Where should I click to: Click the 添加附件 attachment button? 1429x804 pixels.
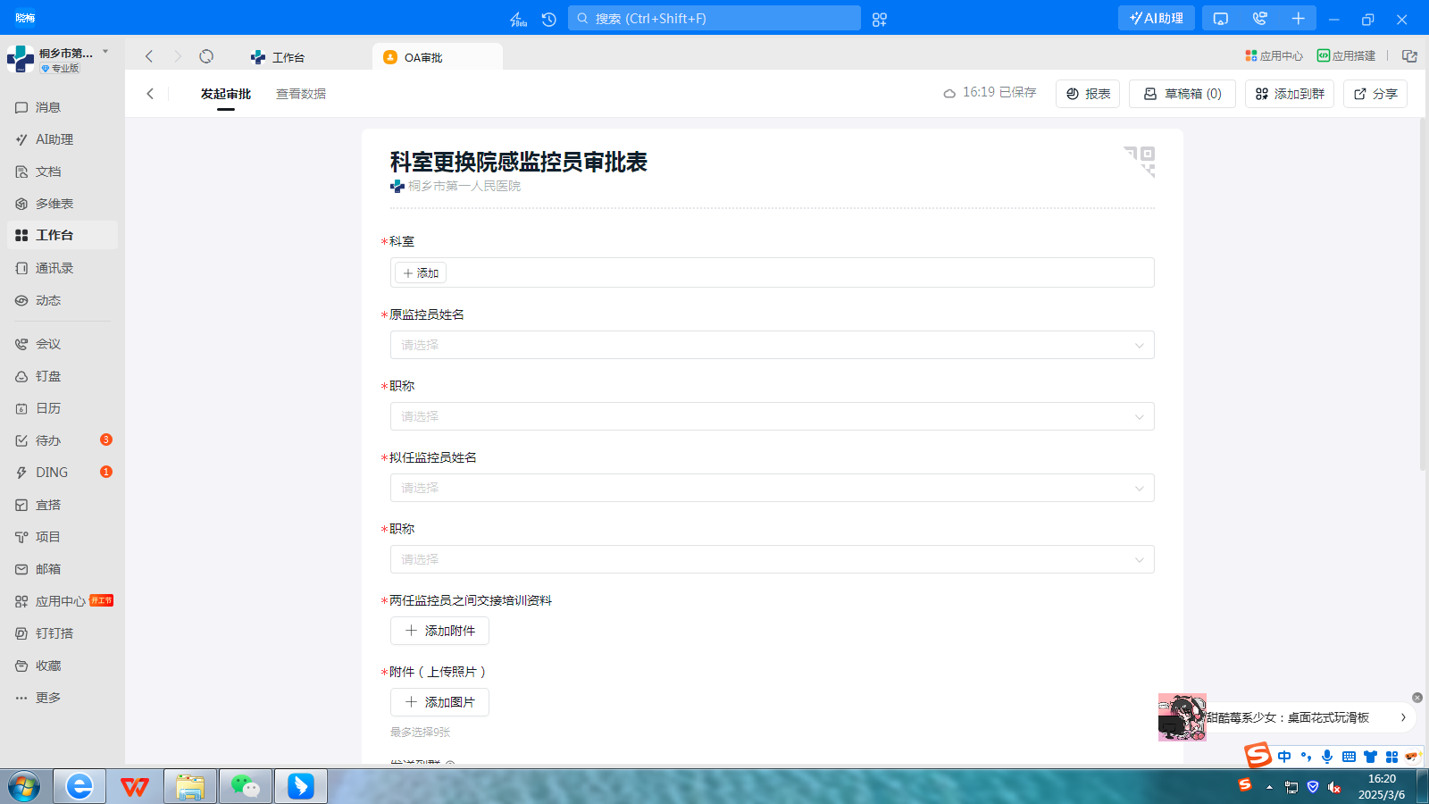point(439,631)
